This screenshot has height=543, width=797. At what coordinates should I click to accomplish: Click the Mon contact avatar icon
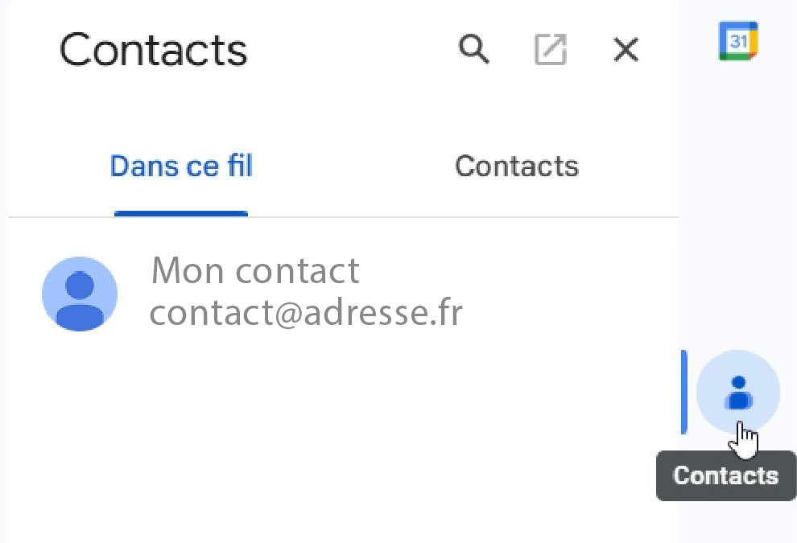pos(80,294)
